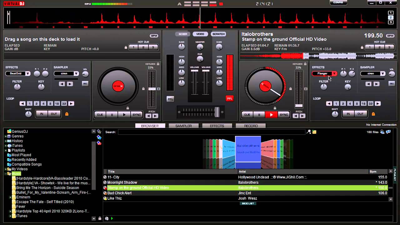
Task: Click loop IN on the left deck
Action: pos(42,114)
